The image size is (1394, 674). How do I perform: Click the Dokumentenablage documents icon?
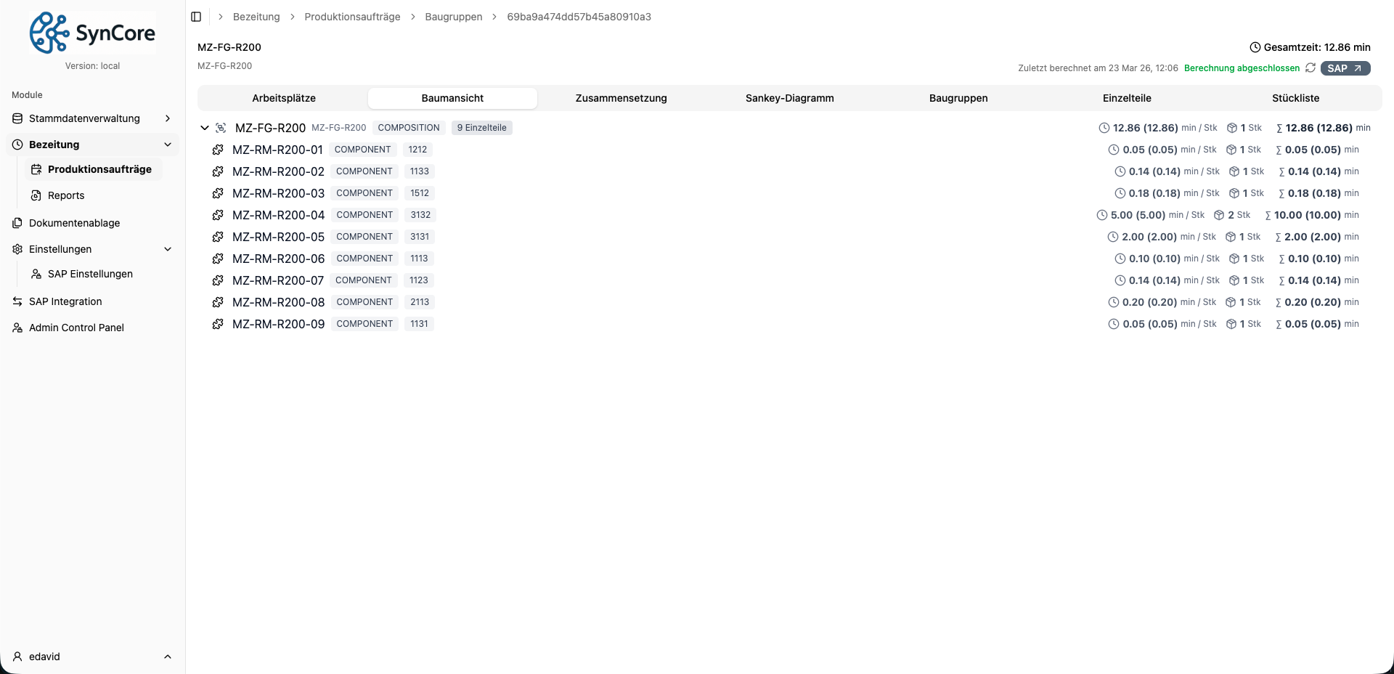point(17,223)
